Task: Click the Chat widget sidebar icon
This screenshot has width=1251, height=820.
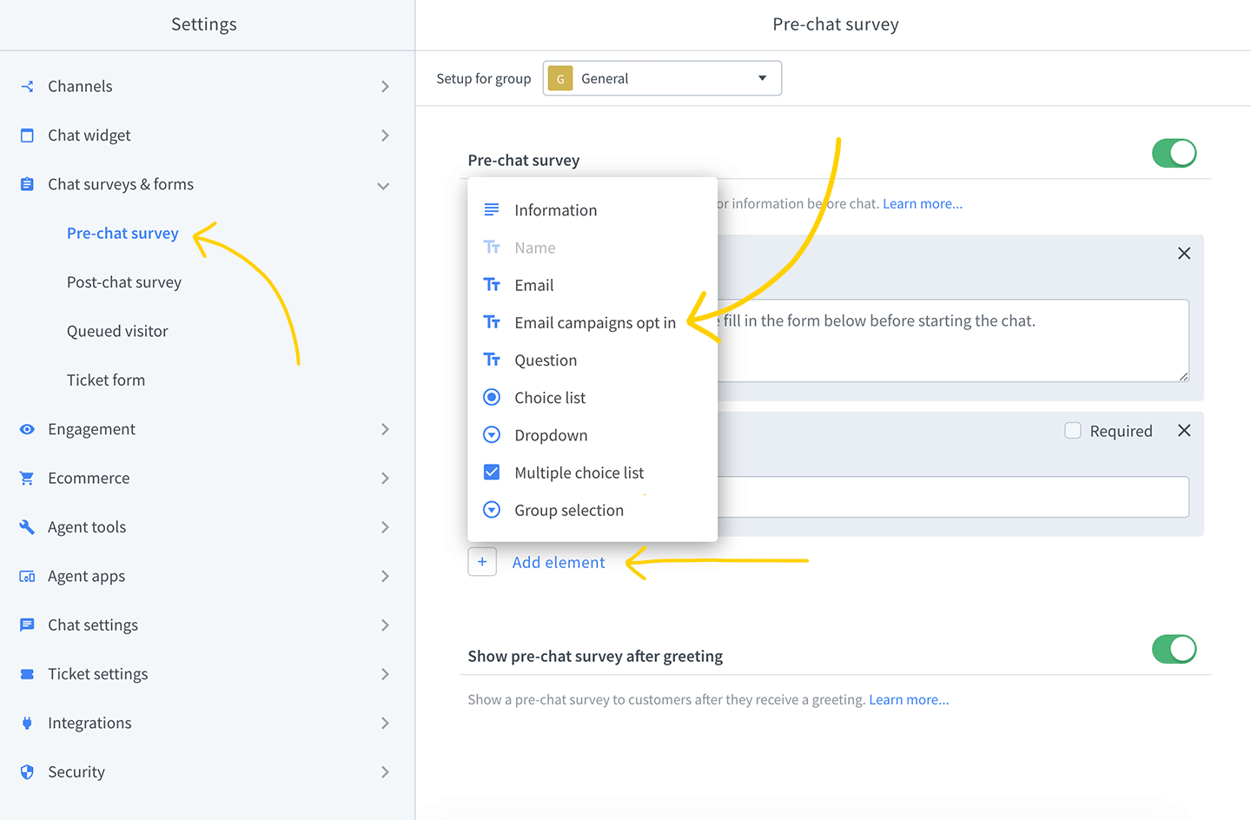Action: pos(27,136)
